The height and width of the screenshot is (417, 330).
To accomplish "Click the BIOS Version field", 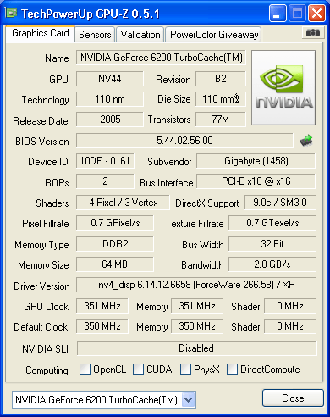I will click(184, 141).
